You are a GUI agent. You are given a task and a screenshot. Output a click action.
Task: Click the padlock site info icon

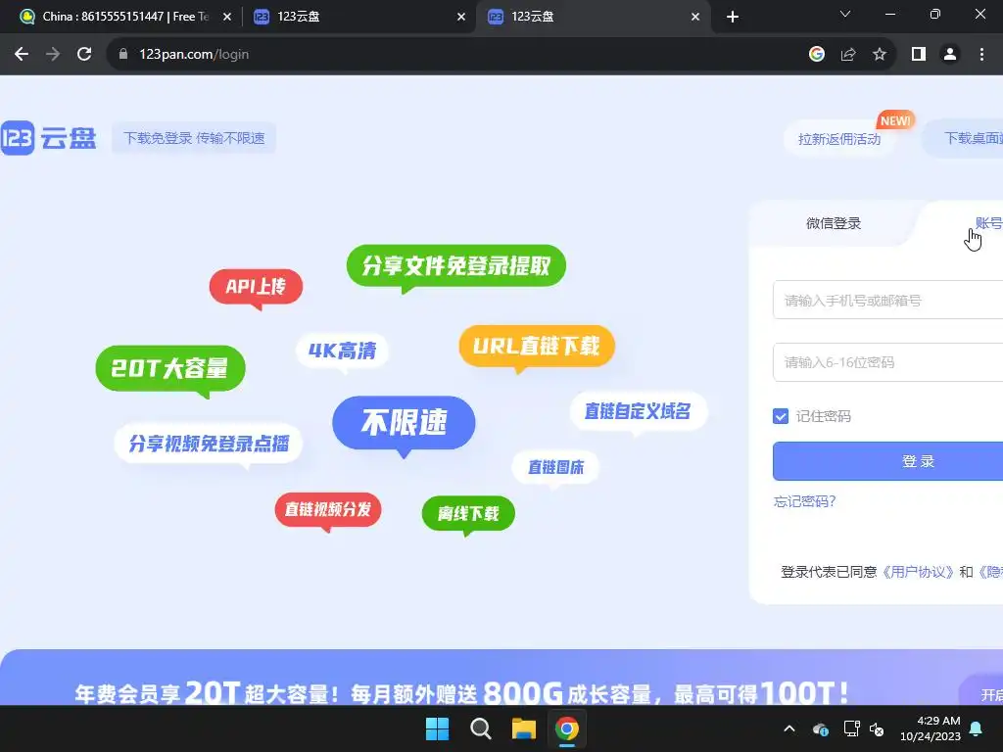tap(123, 55)
